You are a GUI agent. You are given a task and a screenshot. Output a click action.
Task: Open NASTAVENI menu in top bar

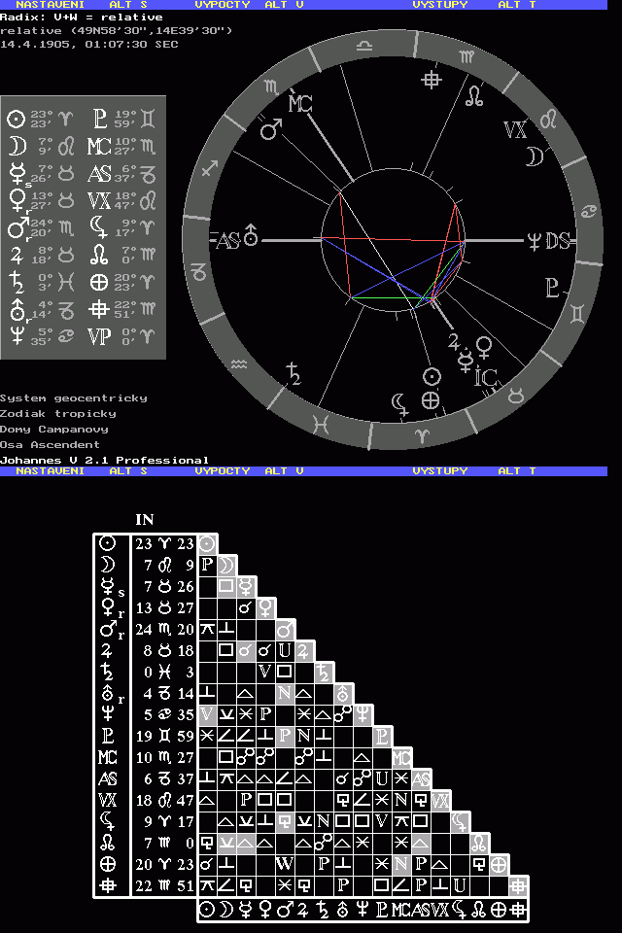[50, 5]
